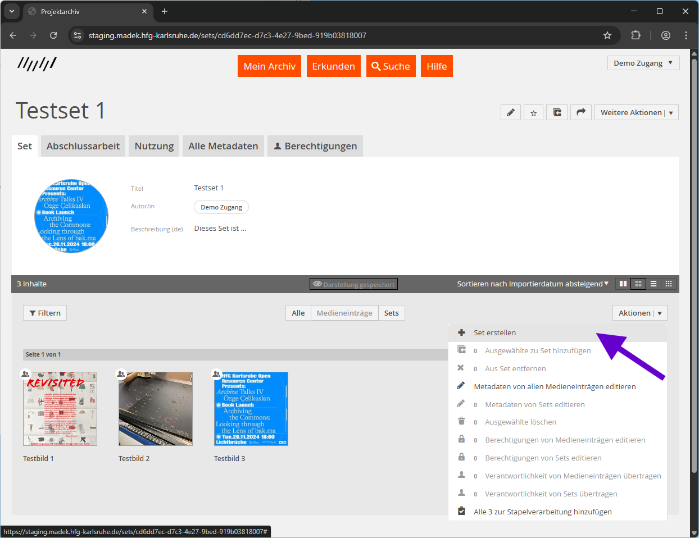Open the Weitere Aktionen dropdown
Screen dimensions: 699x538
[636, 112]
